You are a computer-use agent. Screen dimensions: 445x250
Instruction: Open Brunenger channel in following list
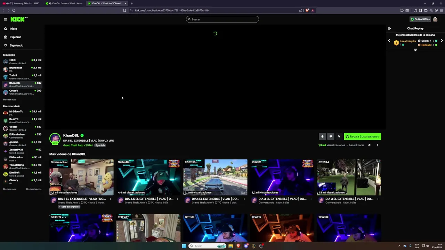pyautogui.click(x=22, y=69)
